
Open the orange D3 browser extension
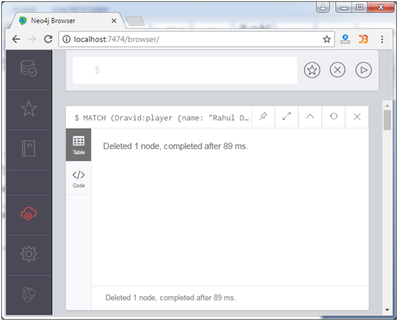363,39
